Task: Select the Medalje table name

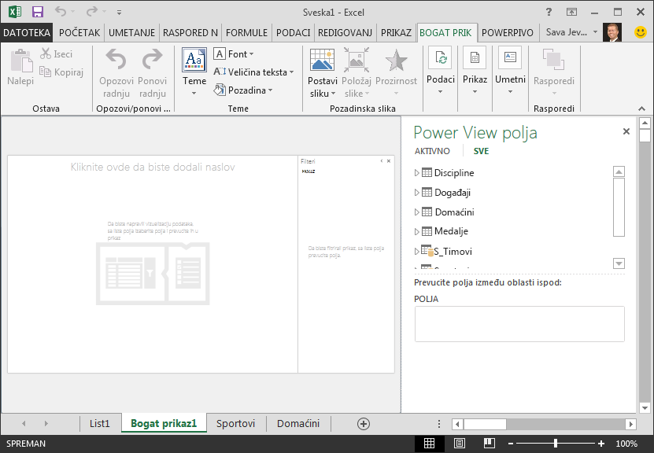Action: click(451, 231)
